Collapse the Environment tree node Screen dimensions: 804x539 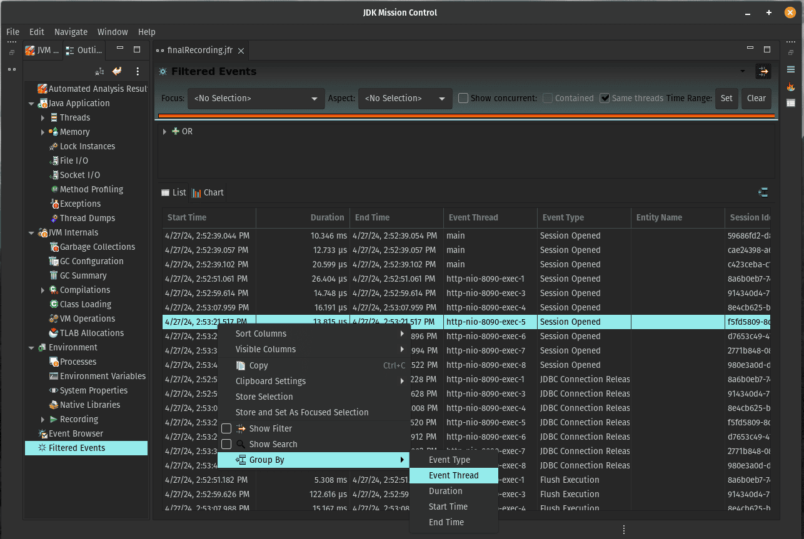31,348
